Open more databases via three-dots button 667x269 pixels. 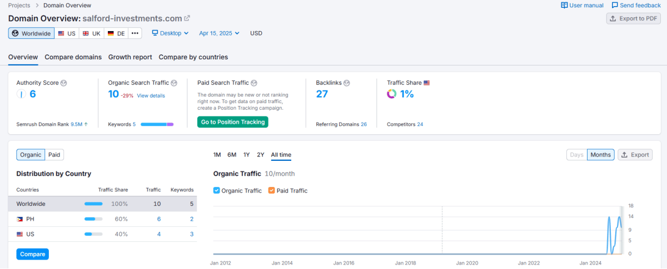pos(135,33)
